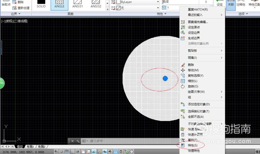Toggle the 注释性 annotative option
This screenshot has width=260, height=154.
pos(241,4)
